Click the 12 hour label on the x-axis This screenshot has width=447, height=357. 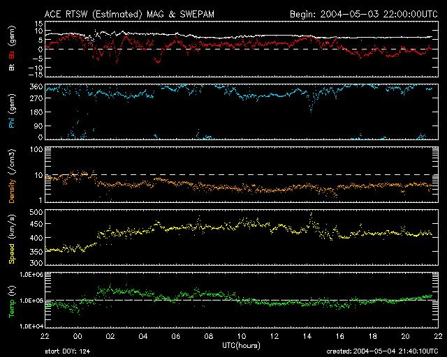click(x=274, y=337)
